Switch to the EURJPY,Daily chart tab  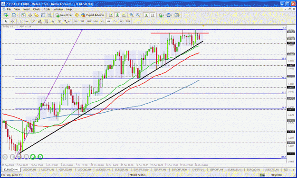click(x=141, y=169)
